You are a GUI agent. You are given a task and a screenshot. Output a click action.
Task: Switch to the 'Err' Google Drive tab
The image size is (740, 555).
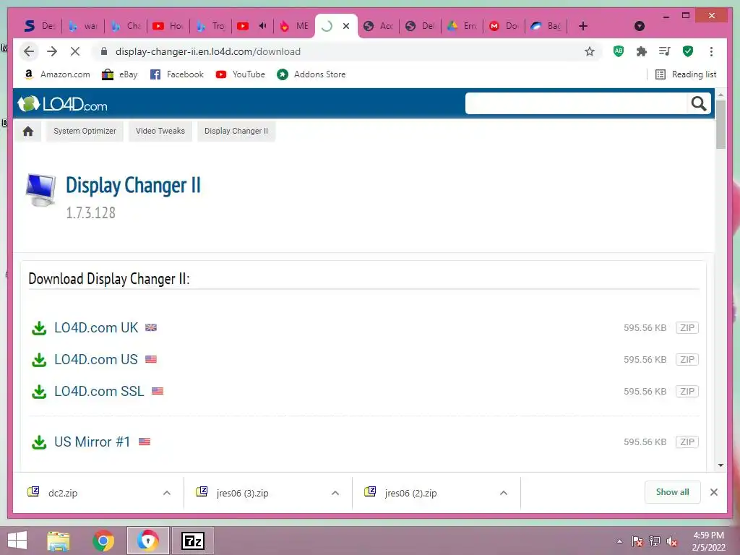[x=462, y=26]
